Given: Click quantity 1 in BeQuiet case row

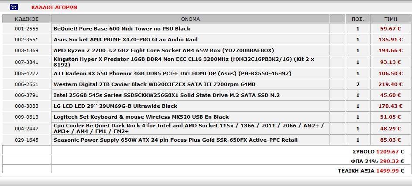Looking at the screenshot, I should tap(358, 29).
